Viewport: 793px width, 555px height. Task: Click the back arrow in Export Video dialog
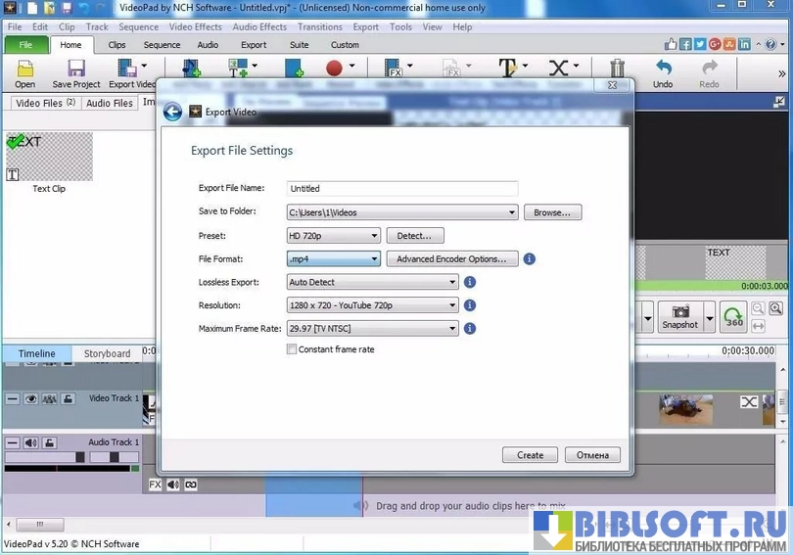173,112
